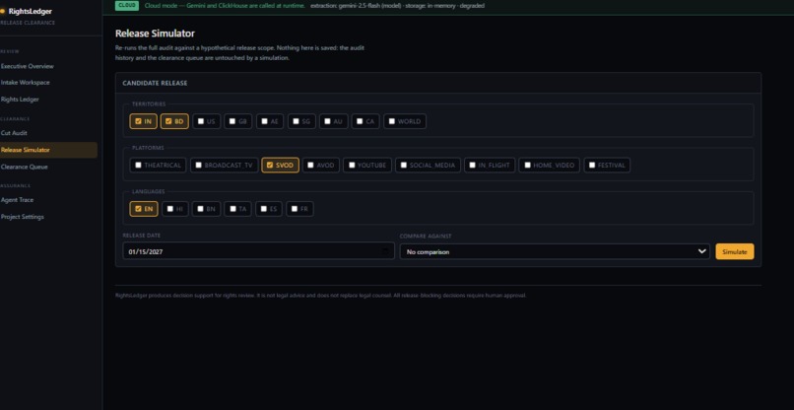Viewport: 794px width, 410px height.
Task: Go to Intake Workspace page
Action: [x=26, y=83]
